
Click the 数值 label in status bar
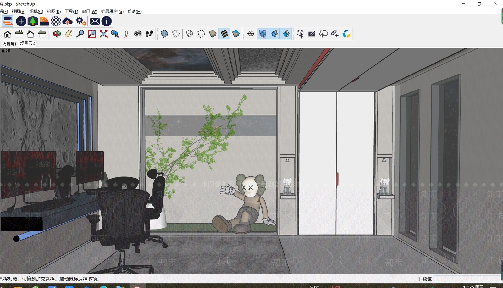point(427,279)
